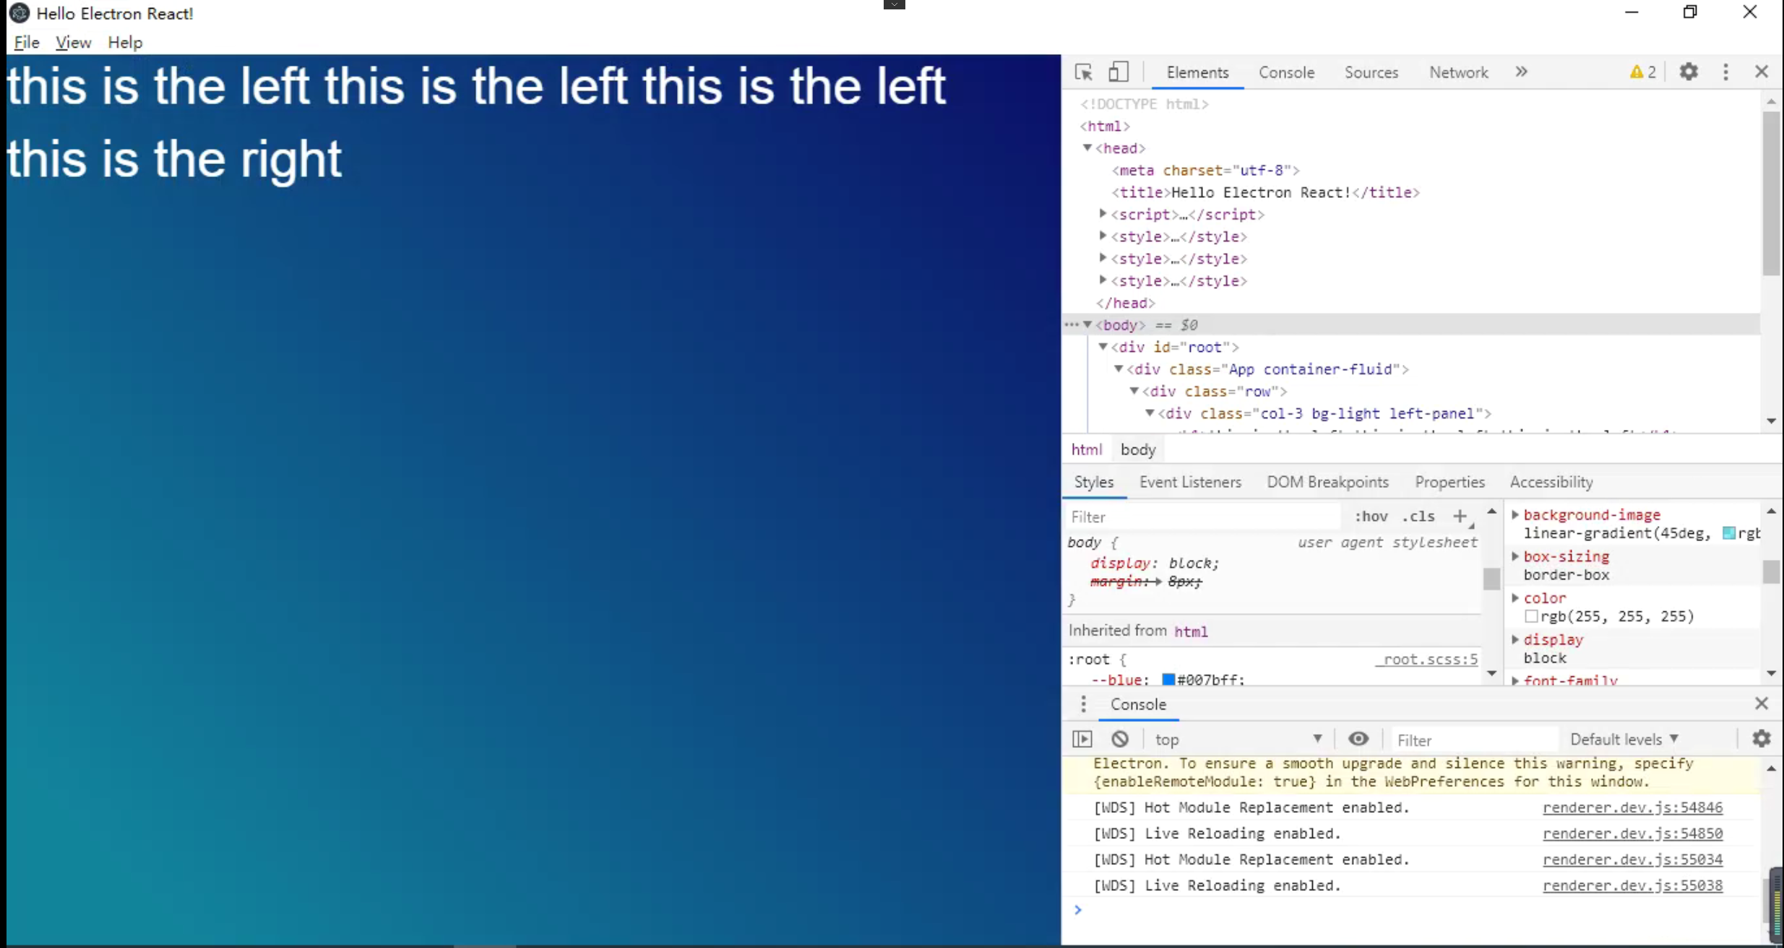1784x948 pixels.
Task: Click the device toggle icon
Action: tap(1119, 72)
